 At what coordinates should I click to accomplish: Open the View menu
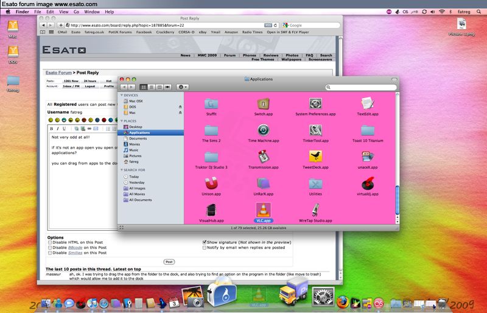pyautogui.click(x=64, y=12)
